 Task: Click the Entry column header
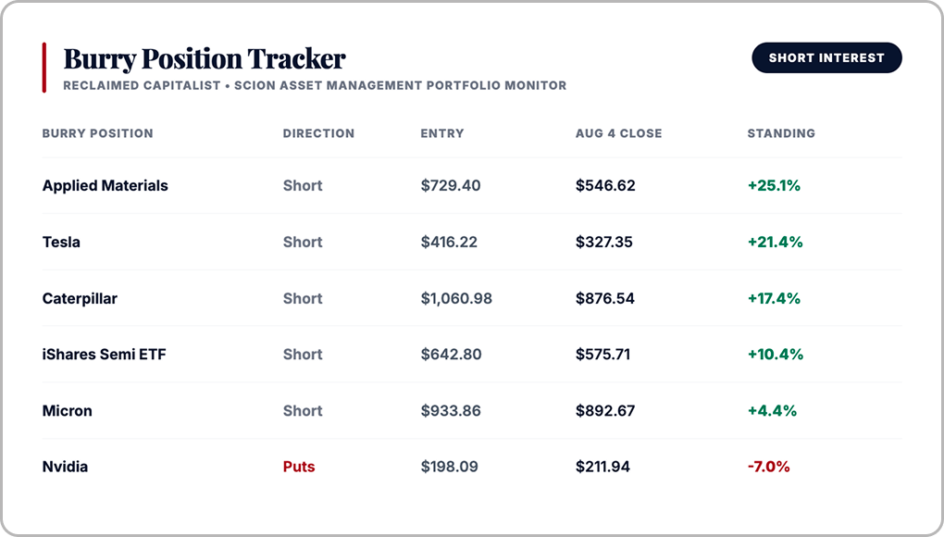(441, 133)
